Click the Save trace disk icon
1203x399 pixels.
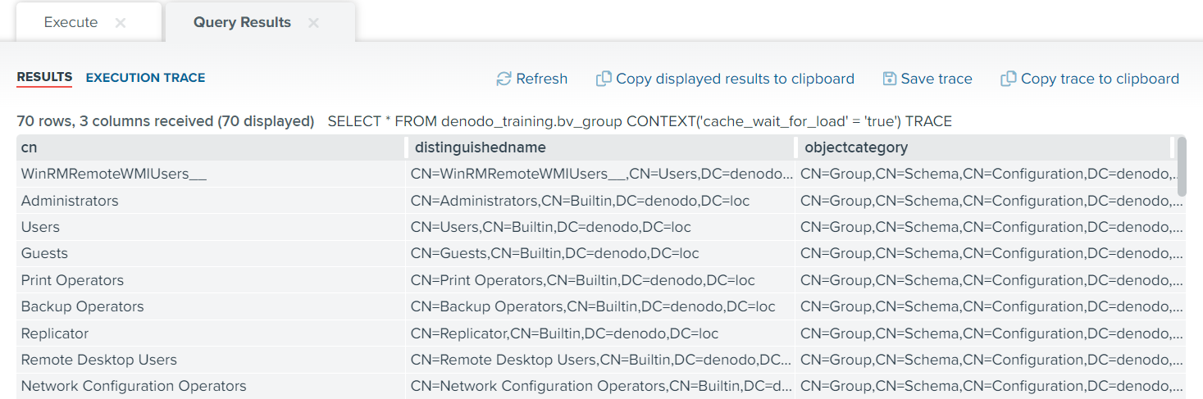(x=889, y=79)
